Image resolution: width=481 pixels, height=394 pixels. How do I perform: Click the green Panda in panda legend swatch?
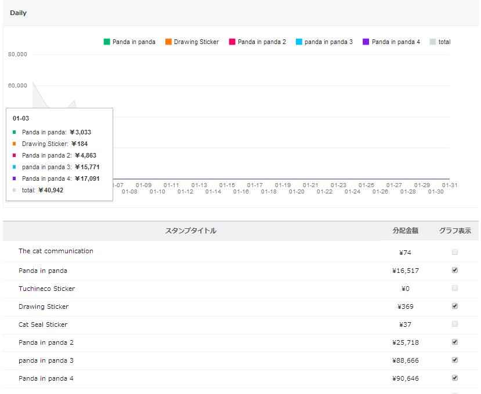click(x=107, y=42)
